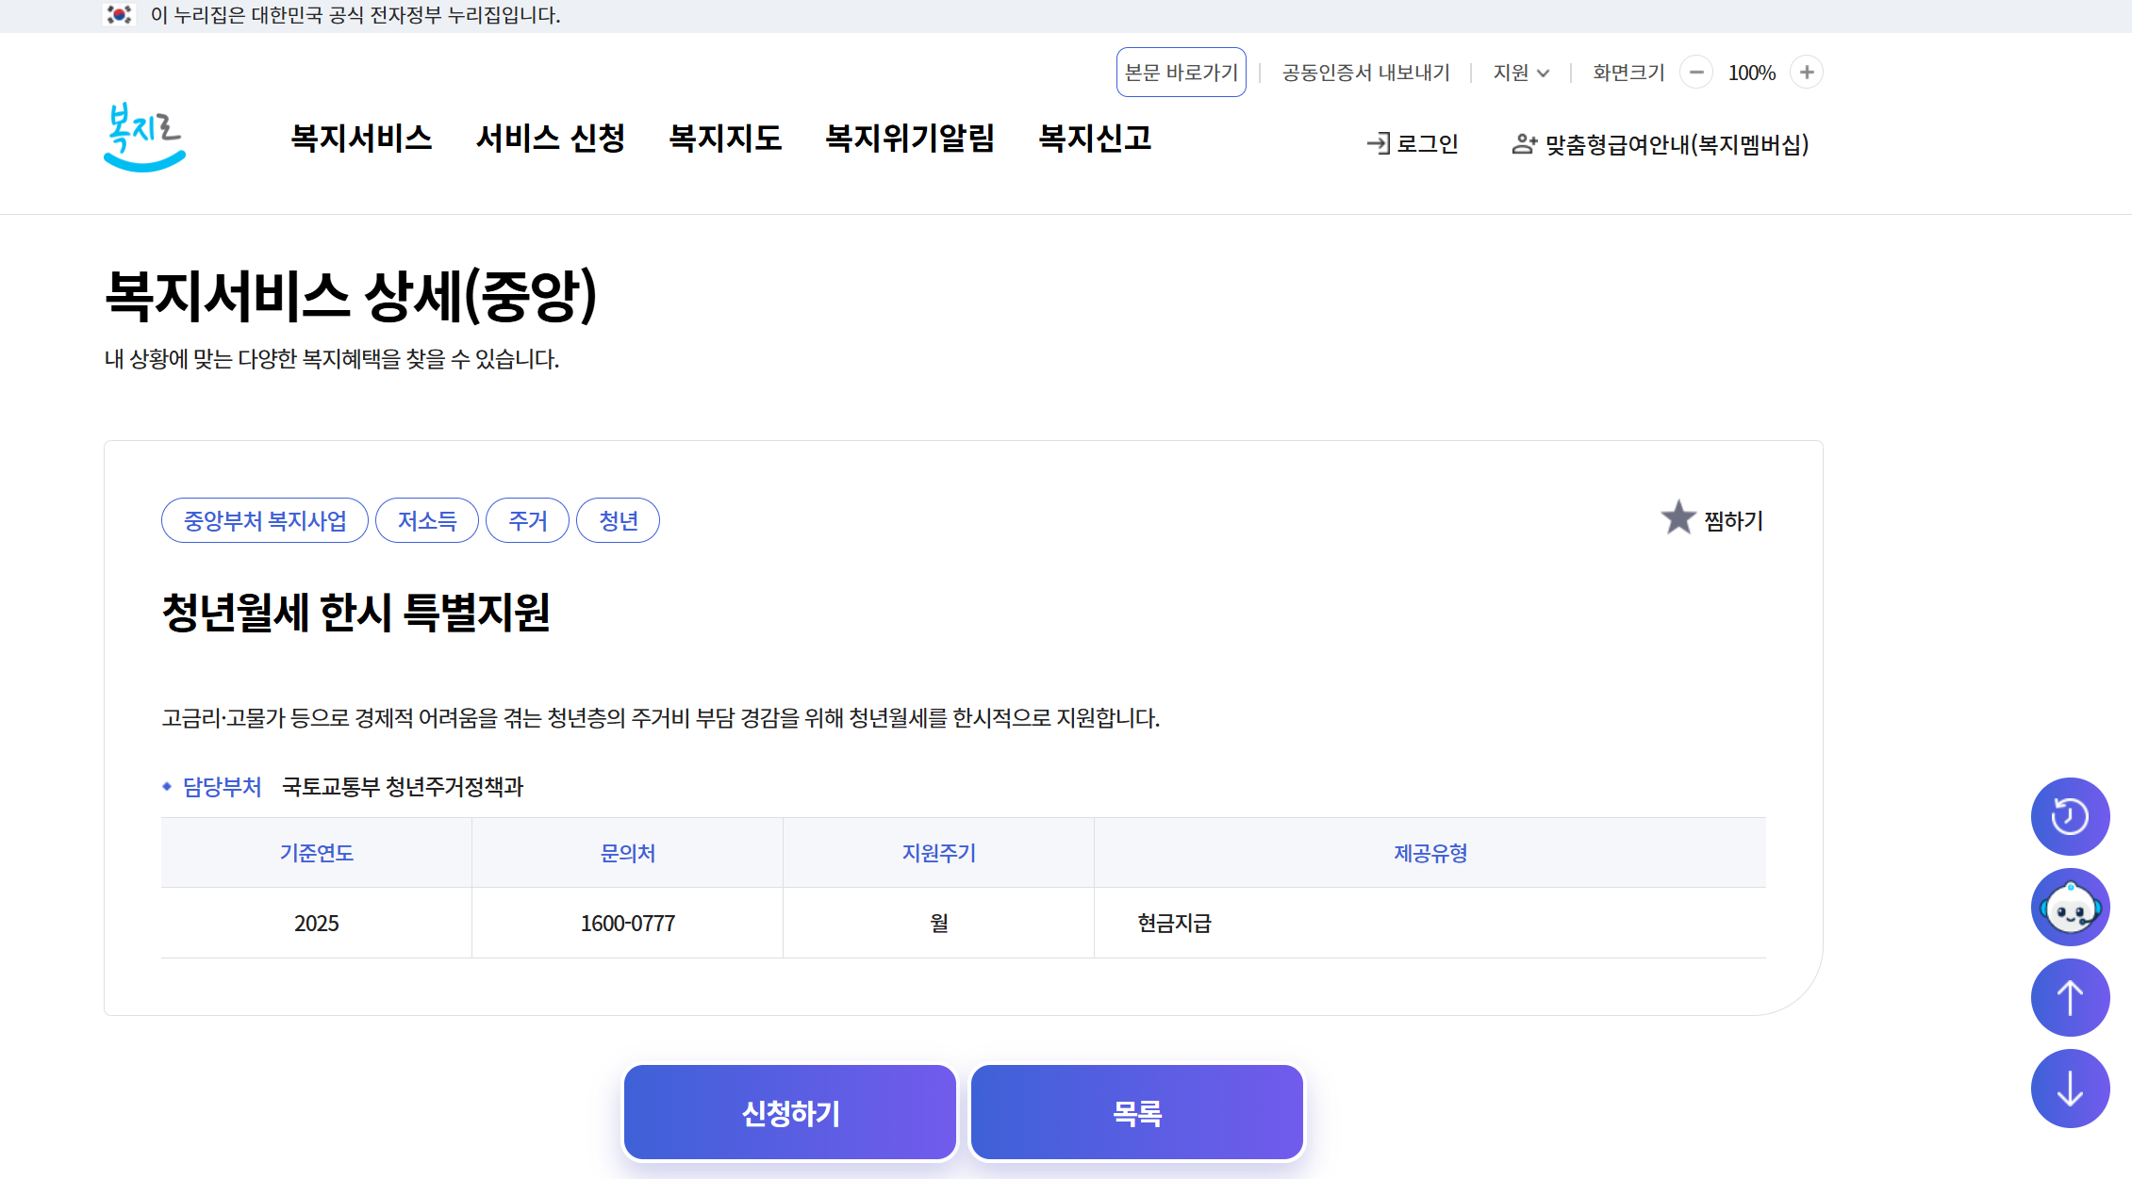This screenshot has width=2132, height=1179.
Task: Select the 복지지도 menu
Action: point(725,139)
